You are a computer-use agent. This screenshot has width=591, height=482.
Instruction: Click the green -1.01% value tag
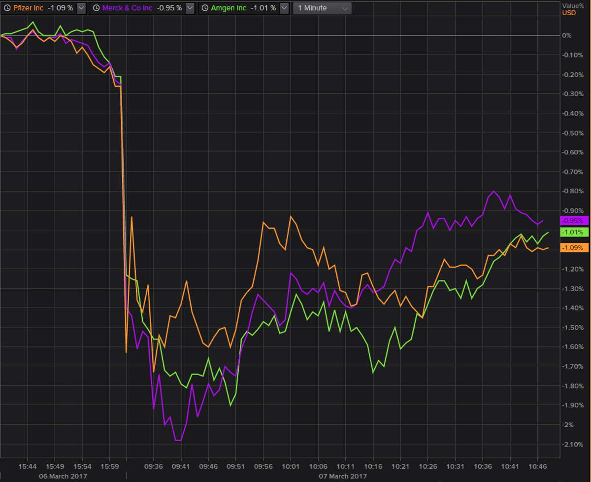pos(573,232)
